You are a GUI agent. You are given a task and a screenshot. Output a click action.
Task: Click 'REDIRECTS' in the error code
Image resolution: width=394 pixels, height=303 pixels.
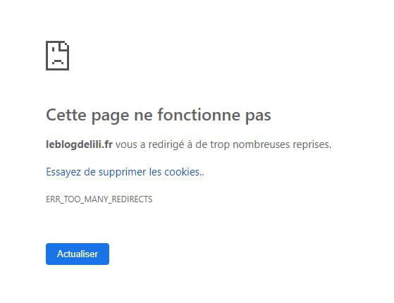132,199
